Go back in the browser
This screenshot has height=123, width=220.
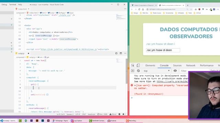(132, 9)
